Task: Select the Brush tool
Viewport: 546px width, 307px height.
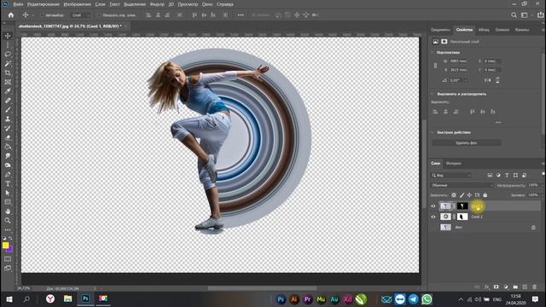Action: coord(8,110)
